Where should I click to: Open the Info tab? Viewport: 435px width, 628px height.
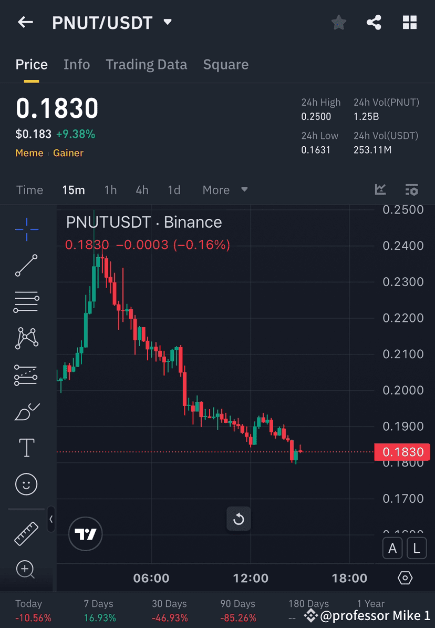[x=77, y=64]
